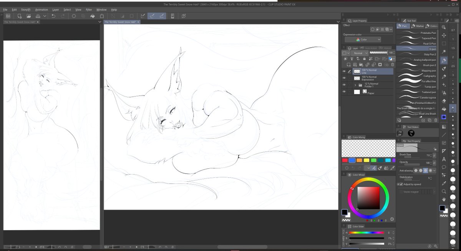The height and width of the screenshot is (251, 461).
Task: Toggle the Snap to ruler command bar button
Action: tap(143, 16)
